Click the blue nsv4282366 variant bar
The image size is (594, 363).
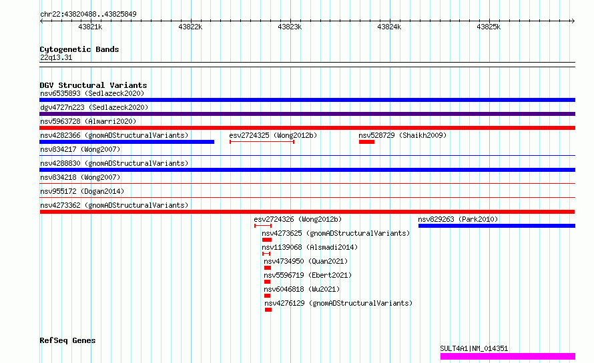pos(127,142)
